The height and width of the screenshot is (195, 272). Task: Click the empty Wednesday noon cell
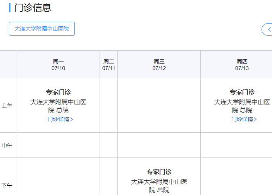coord(159,145)
